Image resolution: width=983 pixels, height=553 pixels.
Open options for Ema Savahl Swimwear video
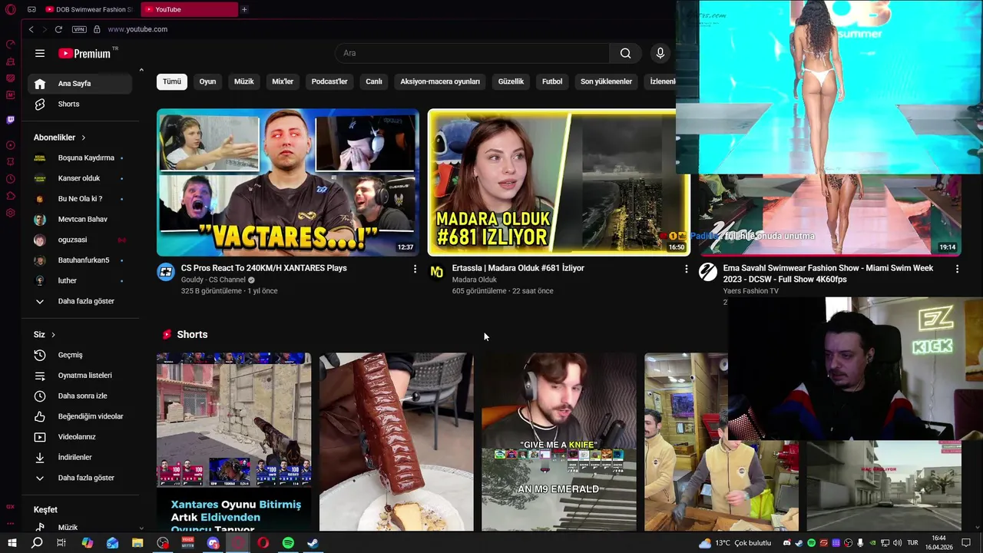tap(957, 269)
